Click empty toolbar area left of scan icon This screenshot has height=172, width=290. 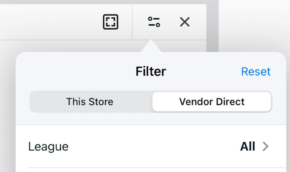click(x=50, y=22)
